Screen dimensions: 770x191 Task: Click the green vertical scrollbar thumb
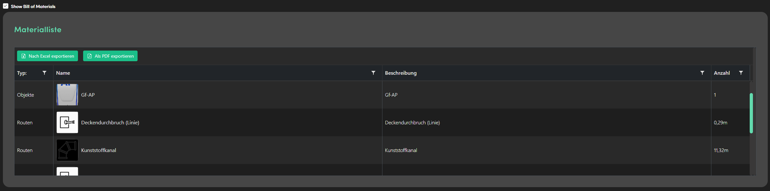(751, 113)
